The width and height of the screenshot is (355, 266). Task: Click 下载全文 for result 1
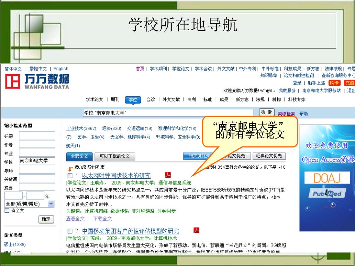click(103, 219)
